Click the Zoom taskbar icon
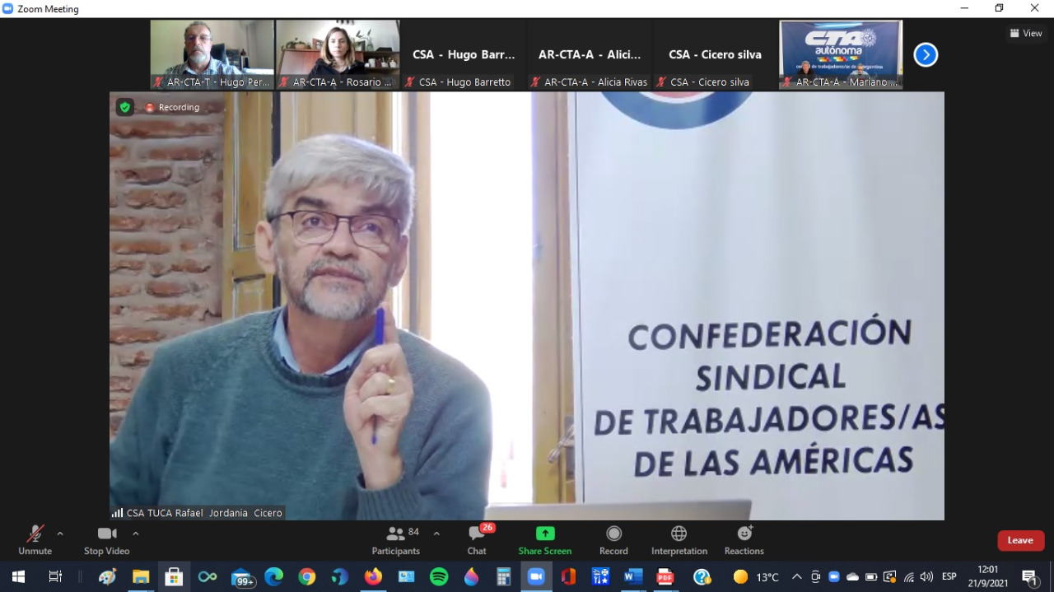This screenshot has width=1054, height=592. click(536, 576)
